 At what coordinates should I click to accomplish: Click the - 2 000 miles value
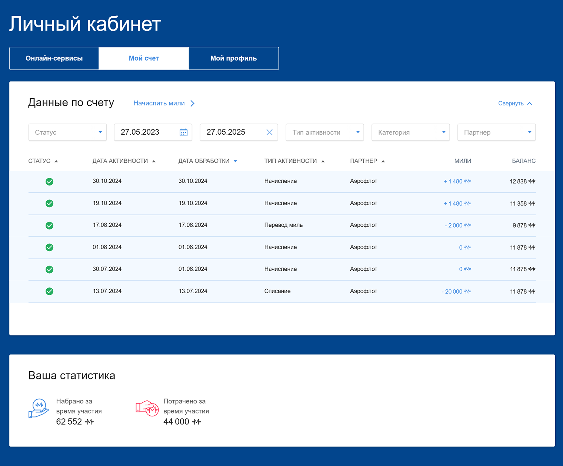click(457, 225)
